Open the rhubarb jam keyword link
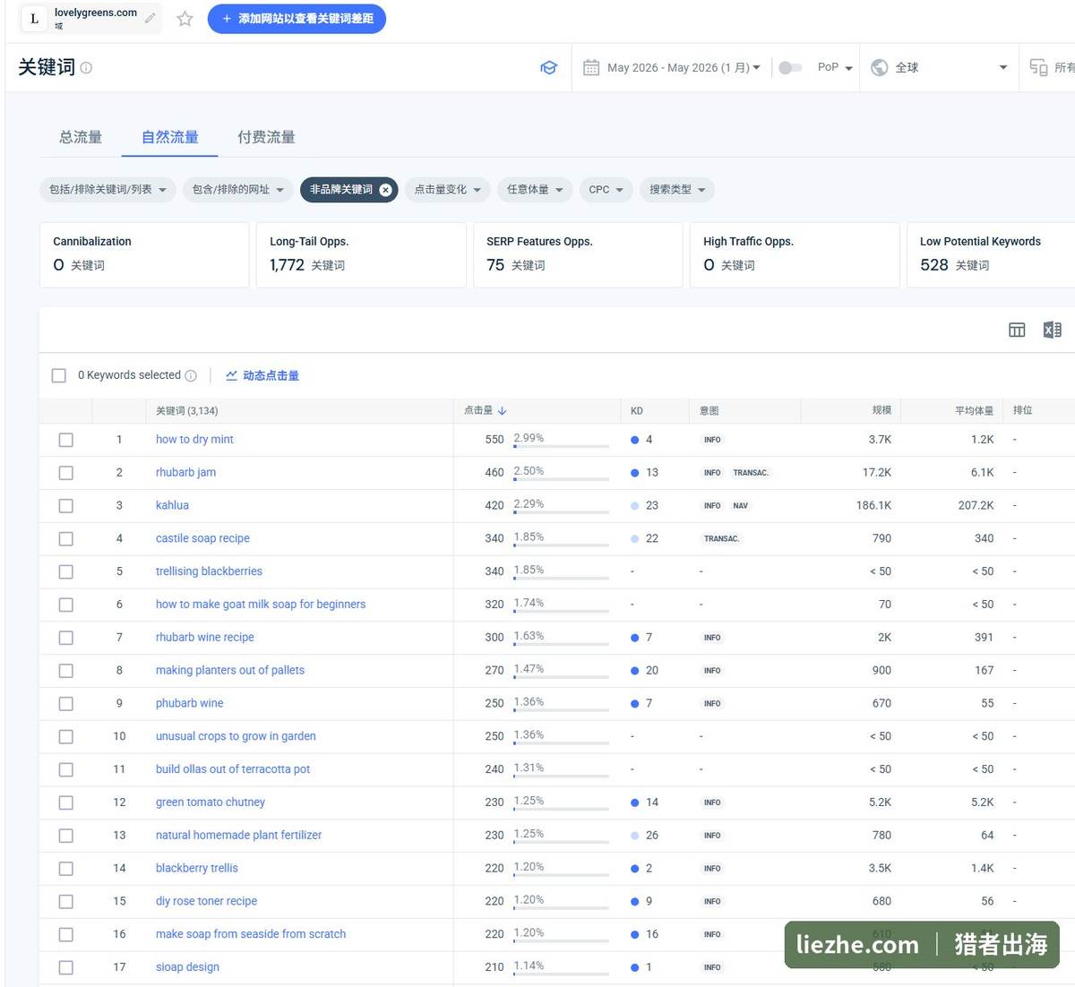 185,472
